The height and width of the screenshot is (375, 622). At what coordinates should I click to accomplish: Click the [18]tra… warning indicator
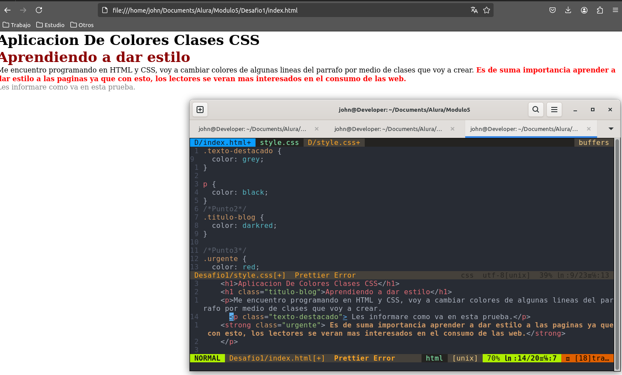pos(587,358)
